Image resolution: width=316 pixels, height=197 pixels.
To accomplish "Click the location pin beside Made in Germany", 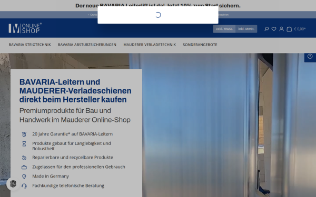I will pos(24,177).
